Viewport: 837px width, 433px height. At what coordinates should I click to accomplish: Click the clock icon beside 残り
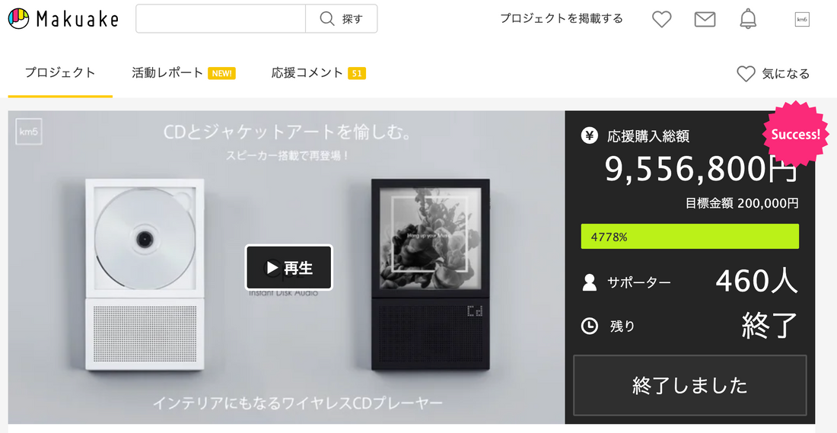(x=589, y=326)
